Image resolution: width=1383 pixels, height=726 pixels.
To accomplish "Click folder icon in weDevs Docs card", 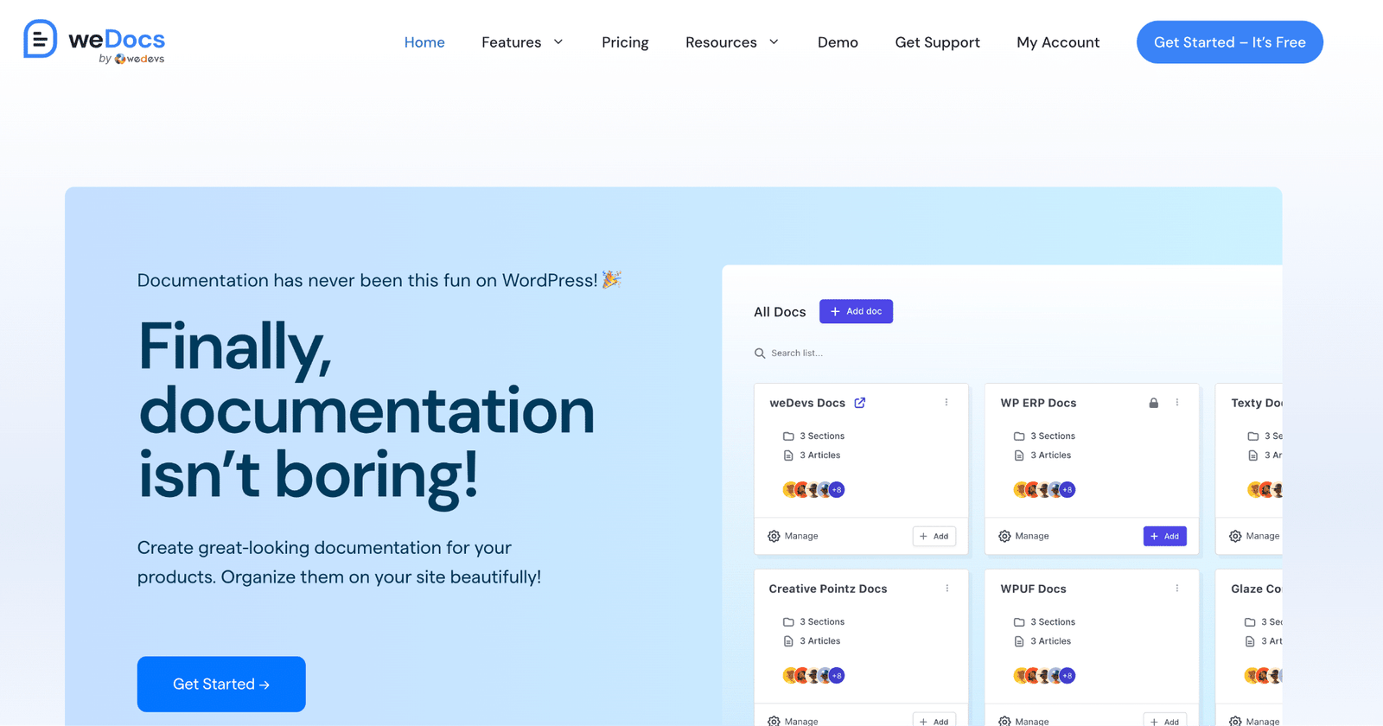I will click(788, 436).
